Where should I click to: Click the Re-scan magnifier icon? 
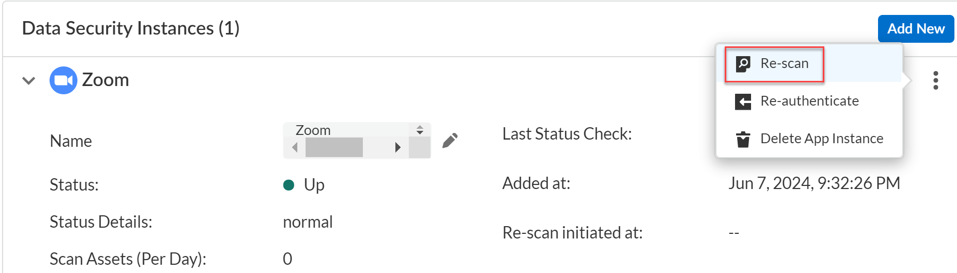(743, 64)
